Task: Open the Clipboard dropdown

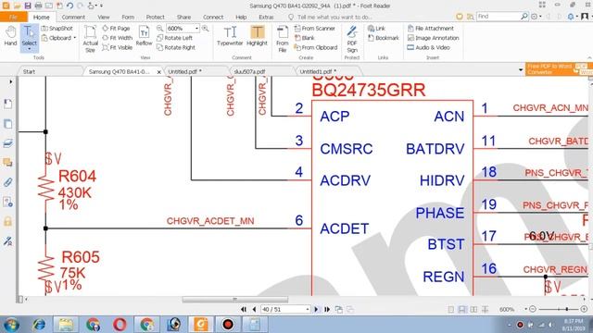Action: coord(58,38)
